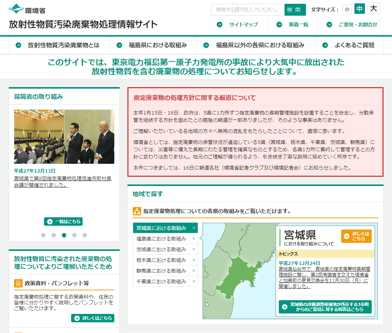Click green 詳しくはこちら under 政策資料

click(x=93, y=318)
